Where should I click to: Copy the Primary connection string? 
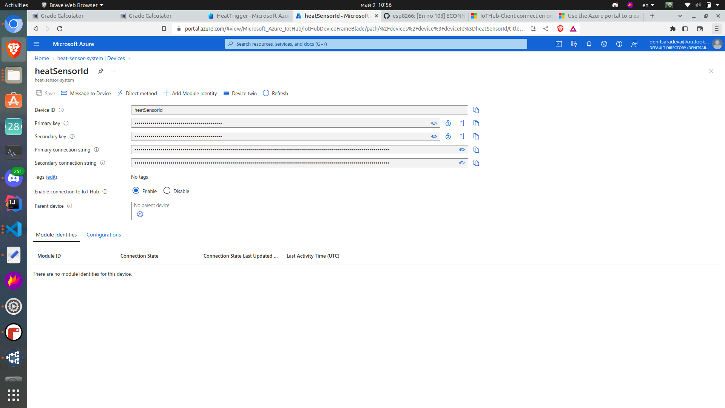coord(476,150)
